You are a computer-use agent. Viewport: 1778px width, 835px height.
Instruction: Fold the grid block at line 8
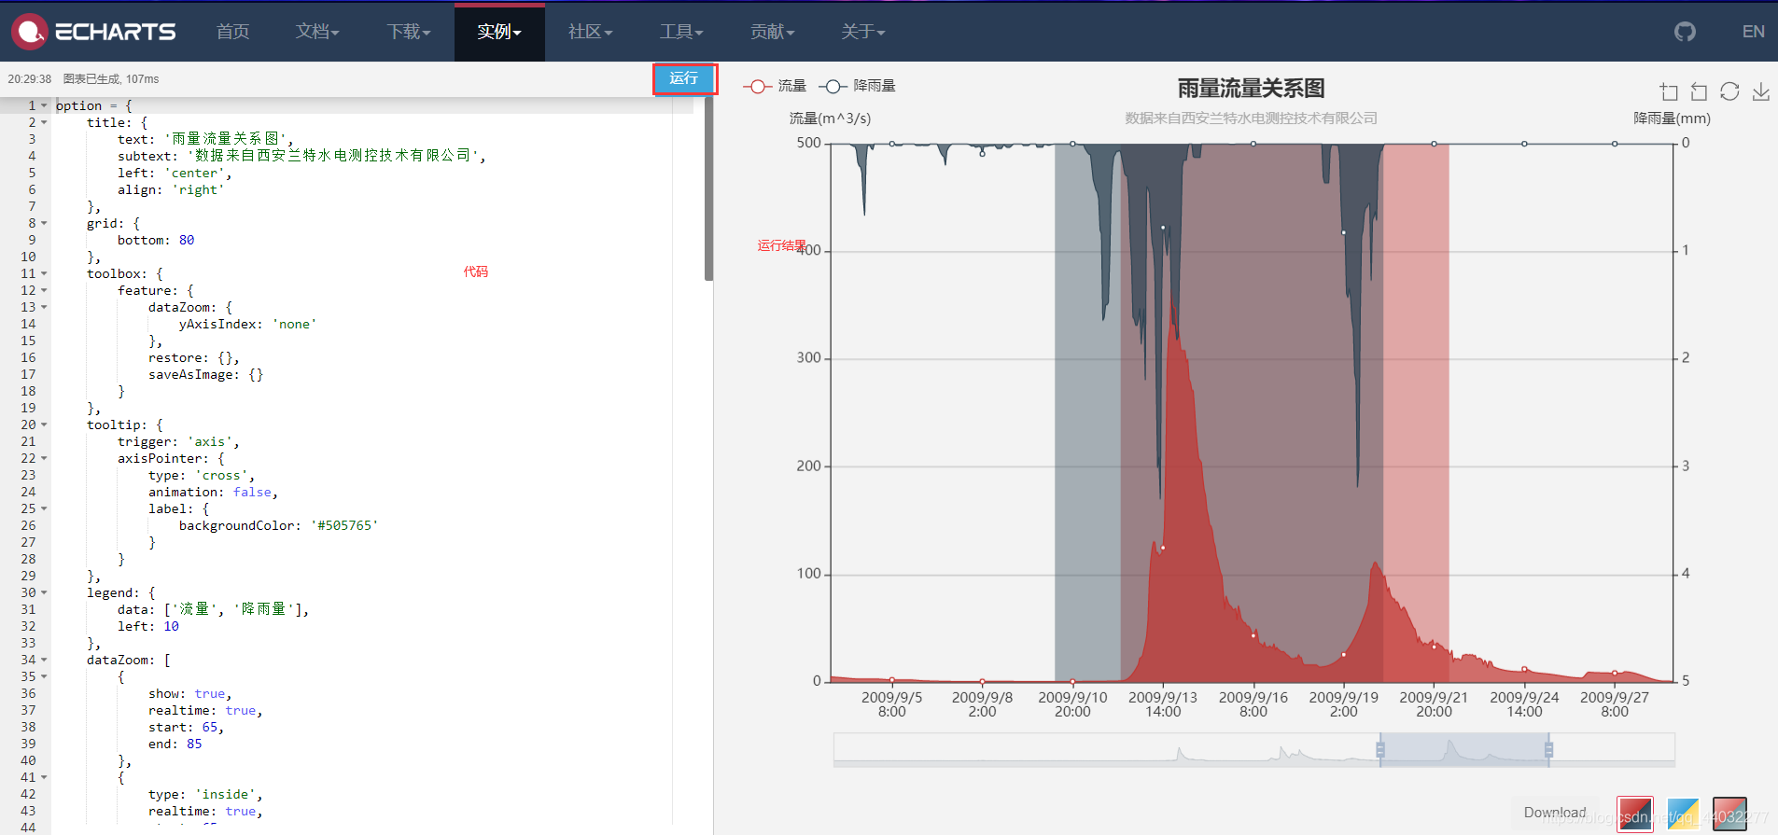click(44, 223)
